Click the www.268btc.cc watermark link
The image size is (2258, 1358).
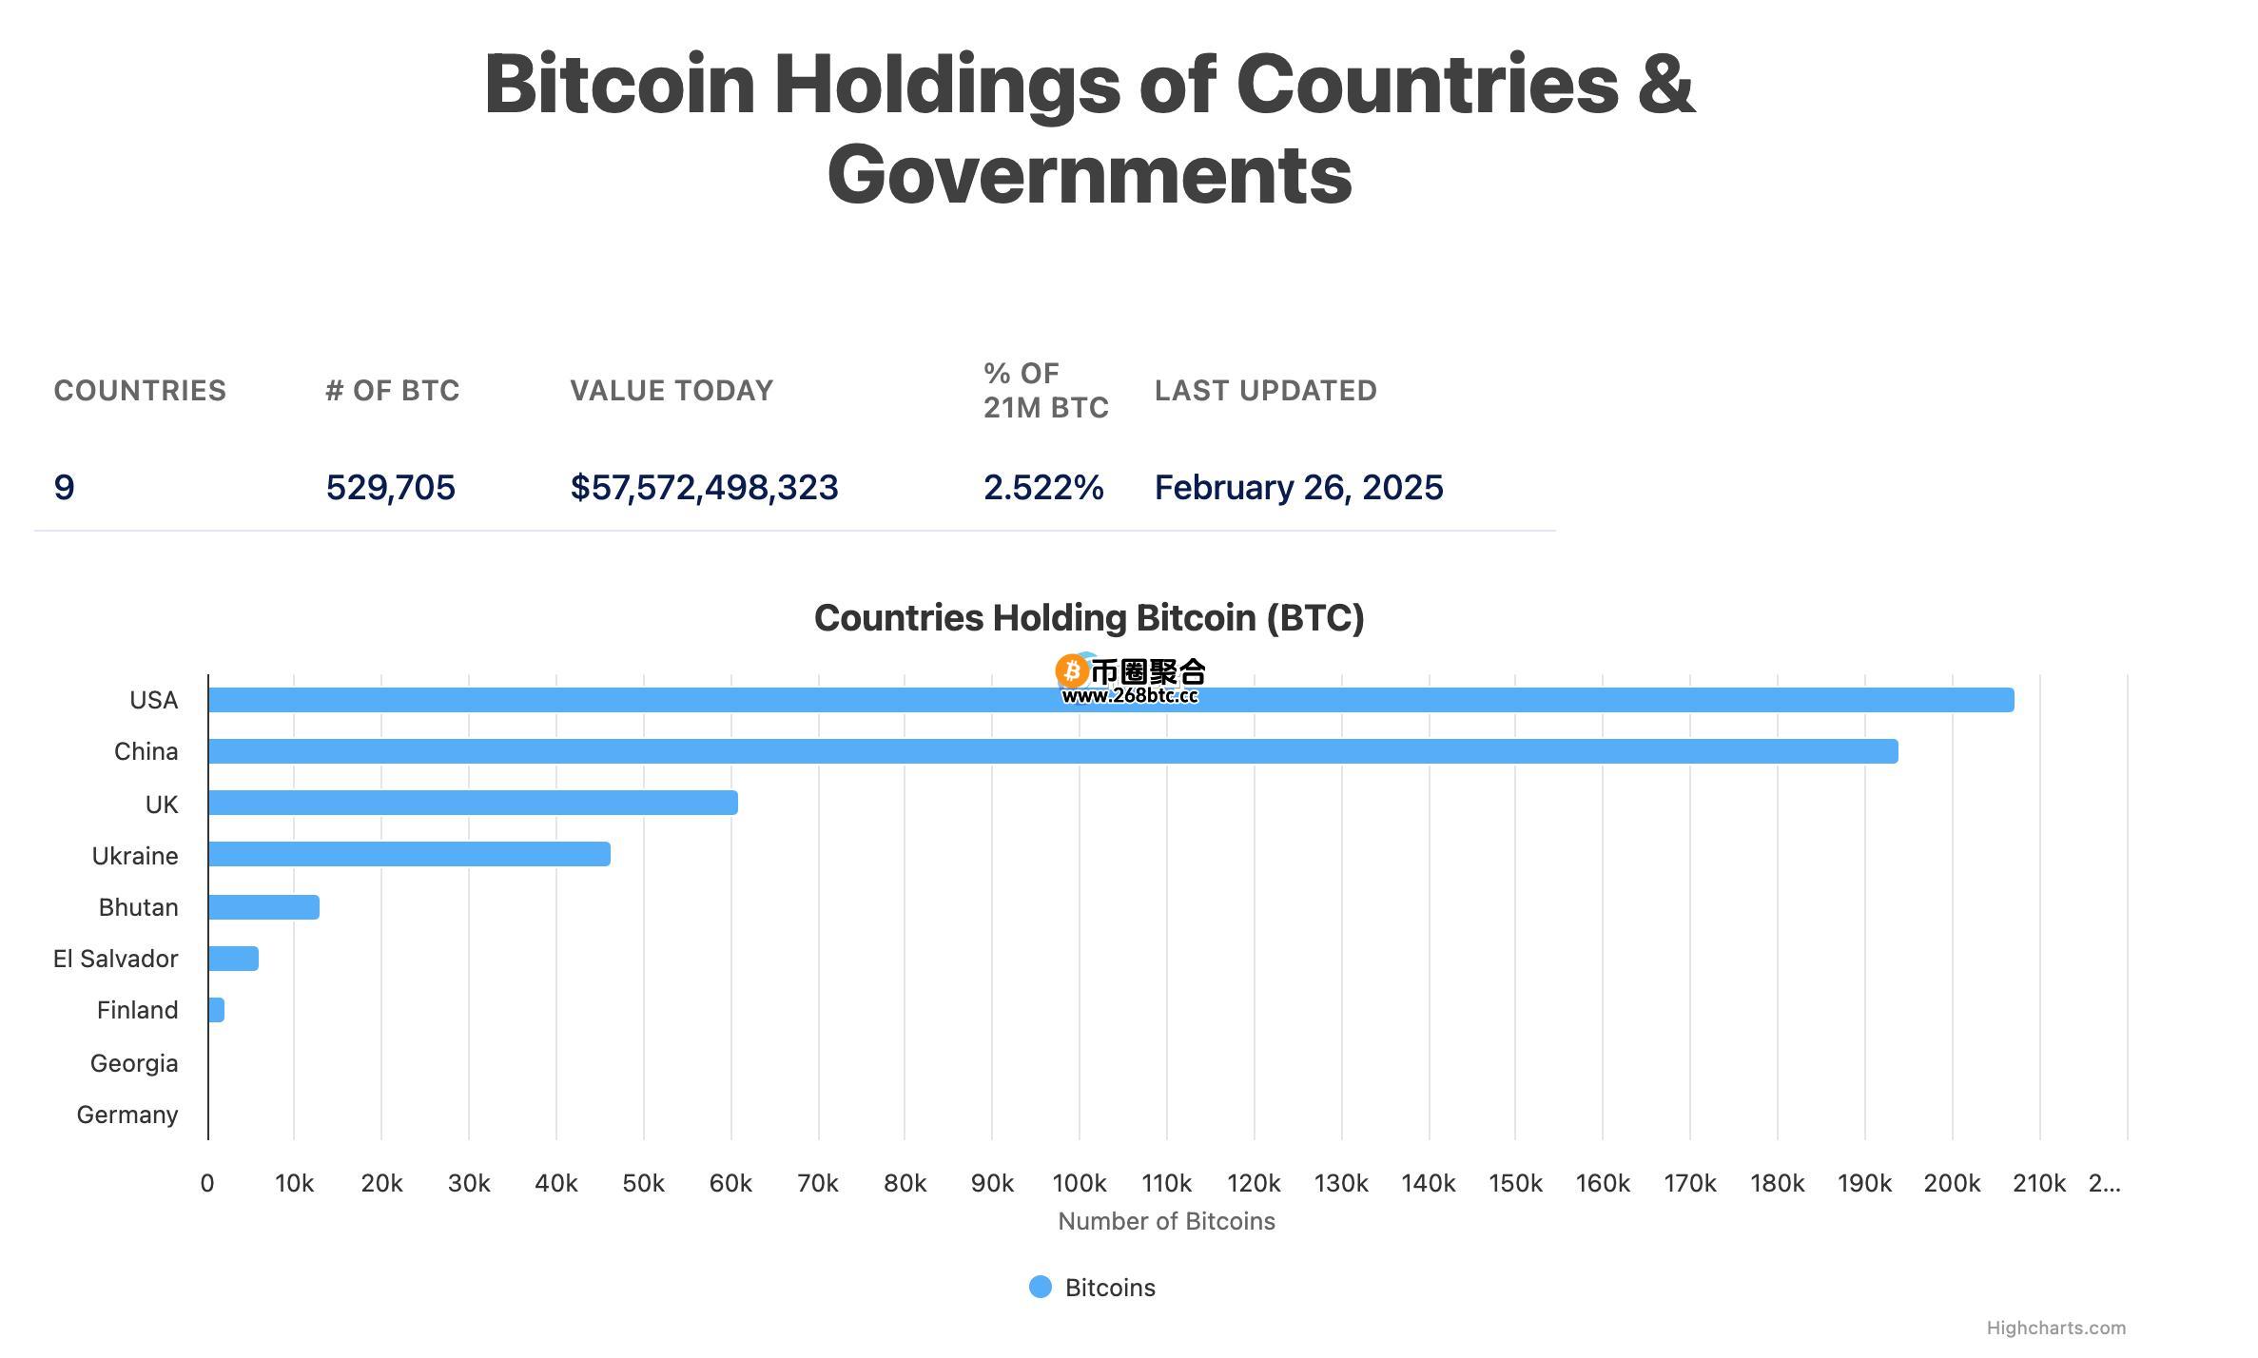[1129, 695]
